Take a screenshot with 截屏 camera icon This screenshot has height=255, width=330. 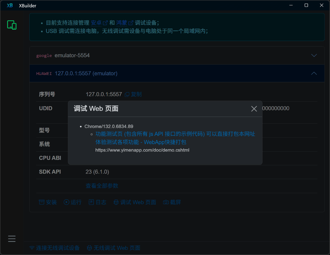(x=166, y=202)
